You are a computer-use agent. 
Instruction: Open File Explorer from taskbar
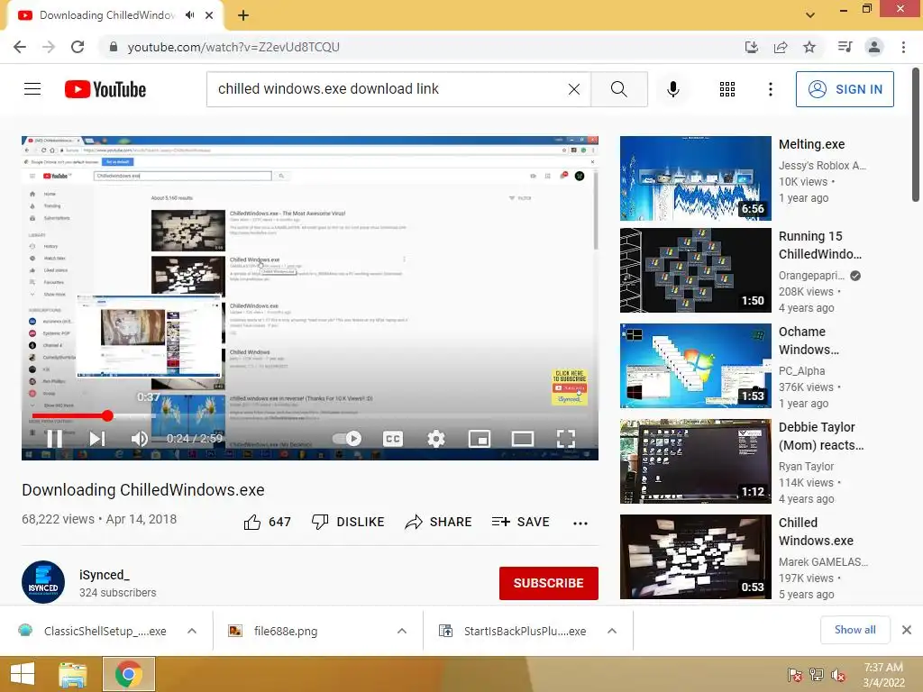click(73, 674)
